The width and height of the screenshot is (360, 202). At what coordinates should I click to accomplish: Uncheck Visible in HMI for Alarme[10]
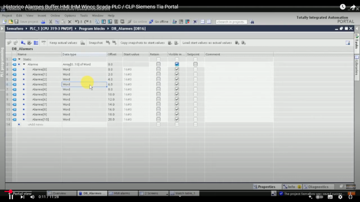tap(177, 119)
